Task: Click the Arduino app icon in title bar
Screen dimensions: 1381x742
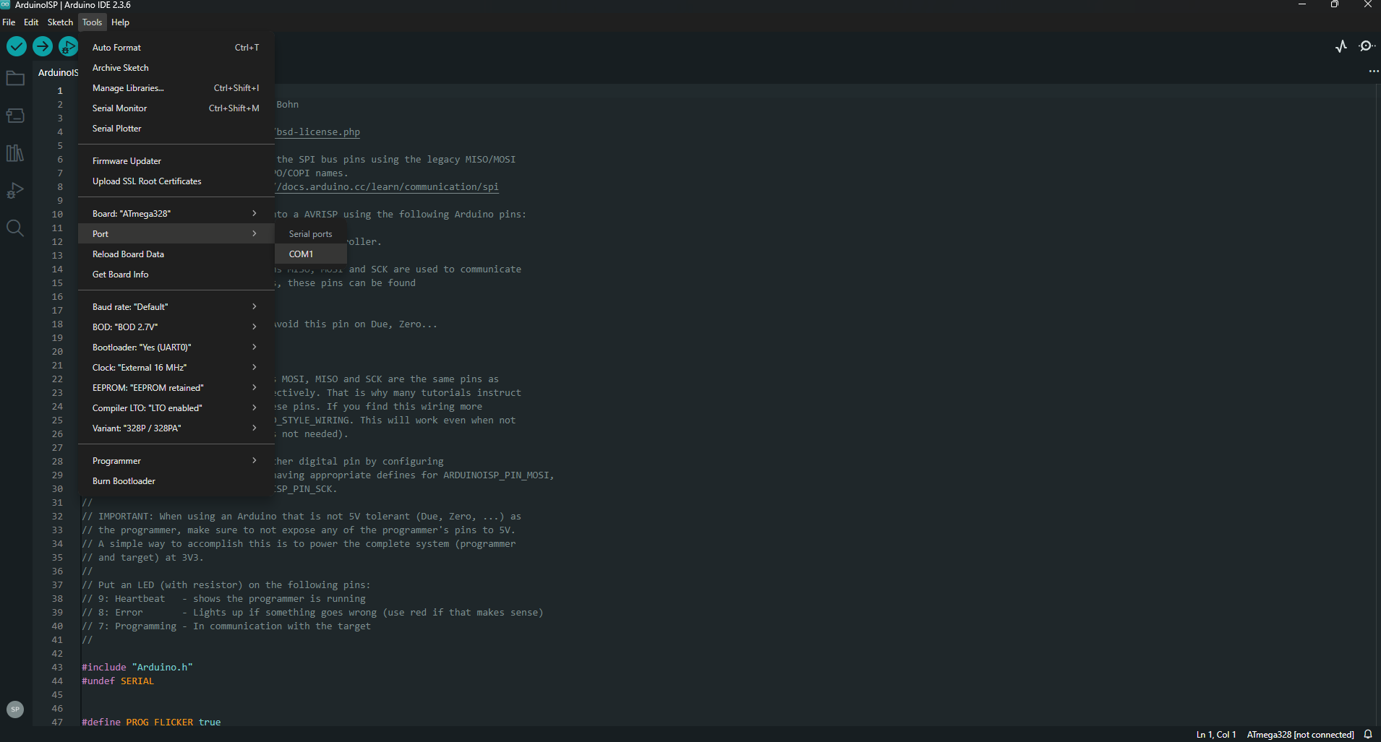Action: click(x=6, y=5)
